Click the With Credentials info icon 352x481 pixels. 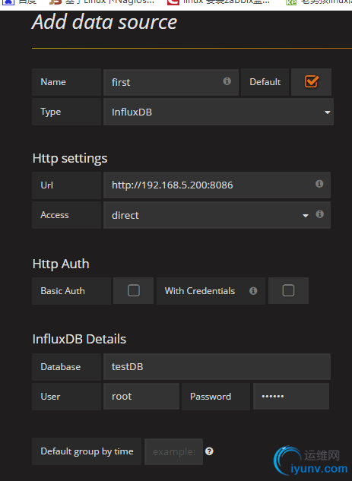253,291
